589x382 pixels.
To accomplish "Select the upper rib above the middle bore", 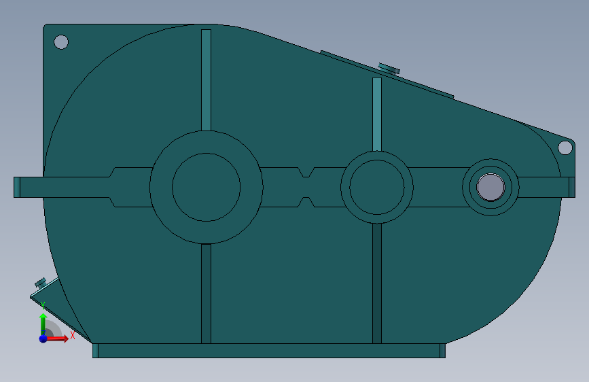I will (377, 114).
